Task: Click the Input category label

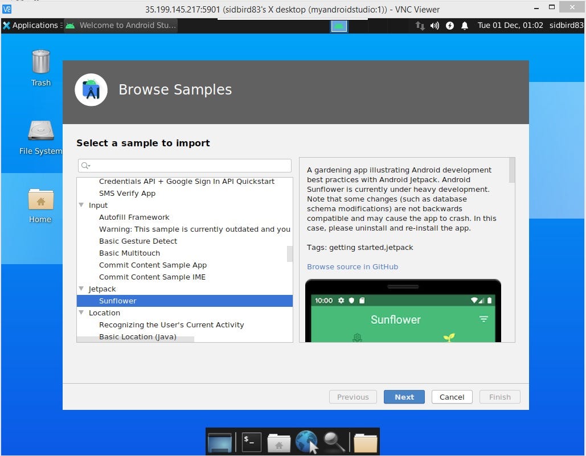Action: tap(98, 205)
